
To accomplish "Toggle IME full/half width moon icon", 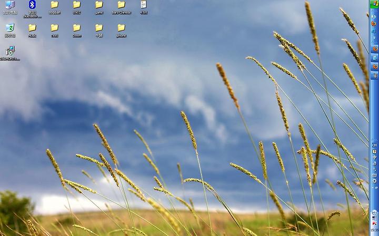I will tap(374, 163).
